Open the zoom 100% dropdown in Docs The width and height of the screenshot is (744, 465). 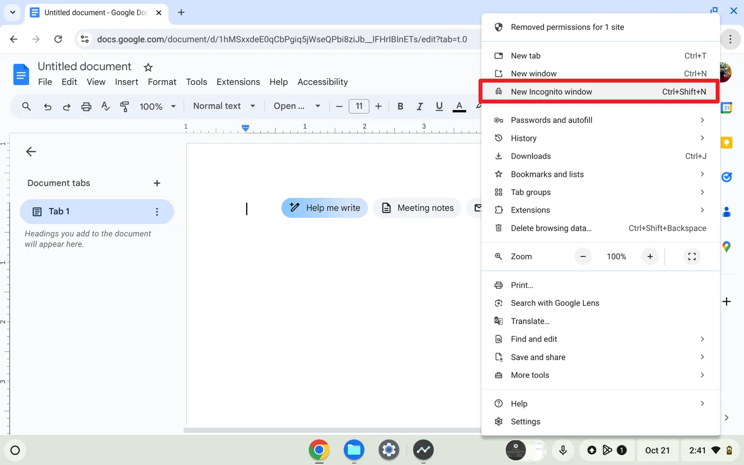coord(157,106)
